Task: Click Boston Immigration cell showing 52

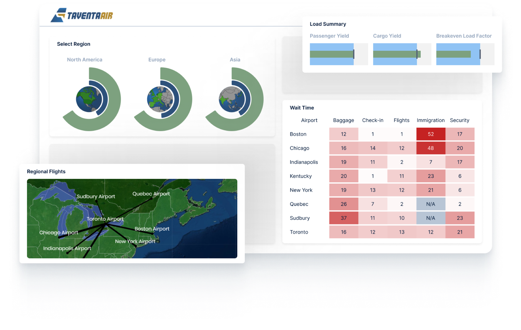Action: [431, 134]
